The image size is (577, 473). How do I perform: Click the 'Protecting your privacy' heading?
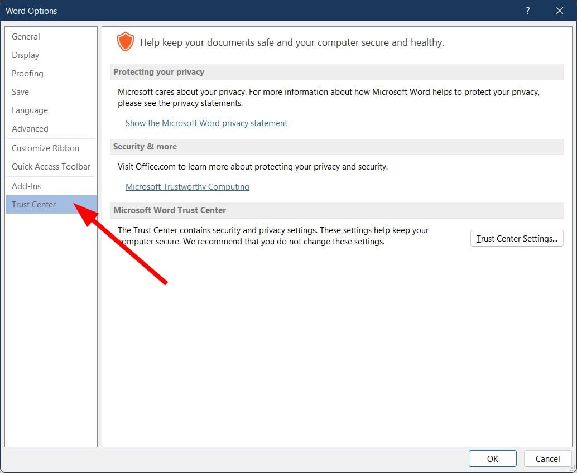158,72
